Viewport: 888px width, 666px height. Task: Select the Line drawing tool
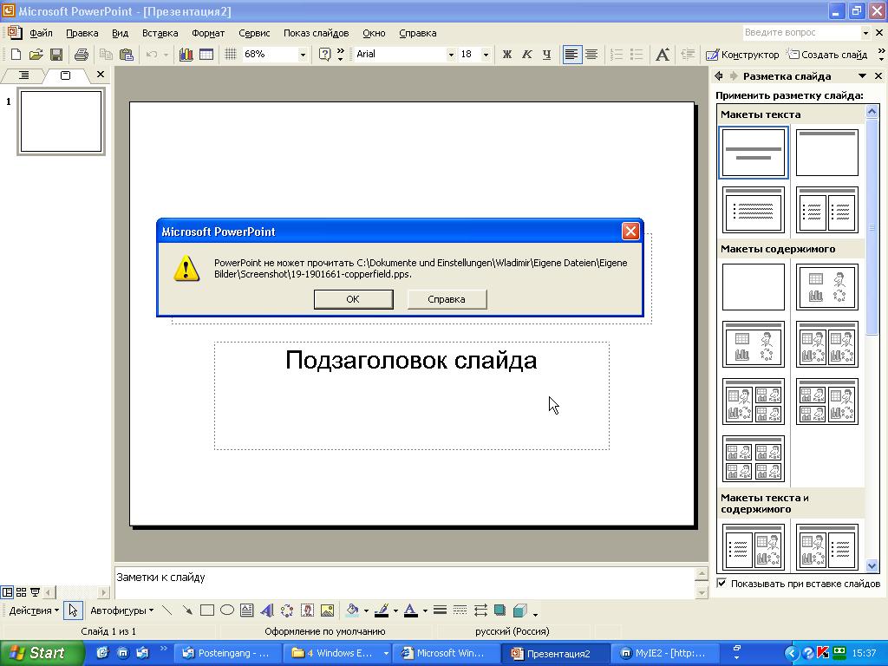[x=166, y=610]
